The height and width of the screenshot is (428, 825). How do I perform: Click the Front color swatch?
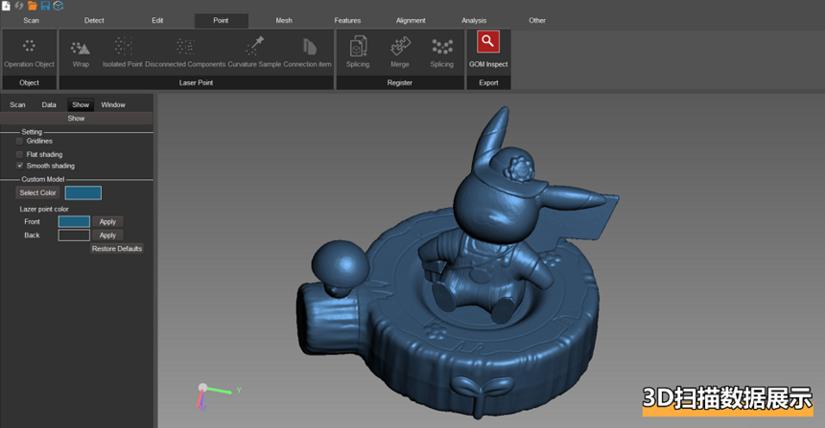coord(74,221)
